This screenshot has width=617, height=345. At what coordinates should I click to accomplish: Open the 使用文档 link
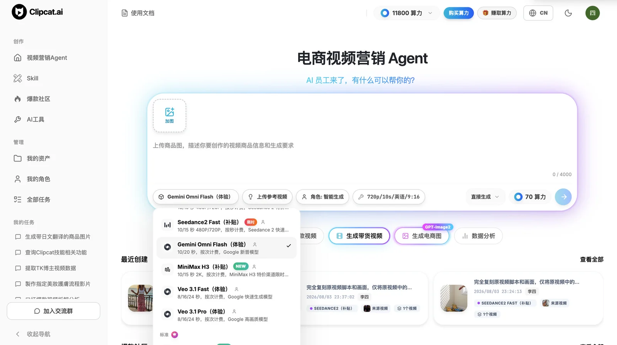pos(138,13)
